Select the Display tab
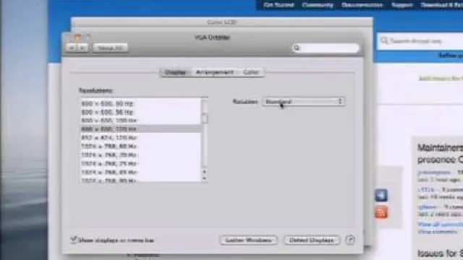Screen dimensions: 463x260 (176, 72)
